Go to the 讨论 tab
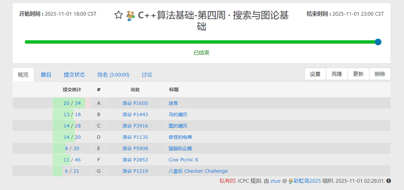404x190 pixels. (x=147, y=74)
